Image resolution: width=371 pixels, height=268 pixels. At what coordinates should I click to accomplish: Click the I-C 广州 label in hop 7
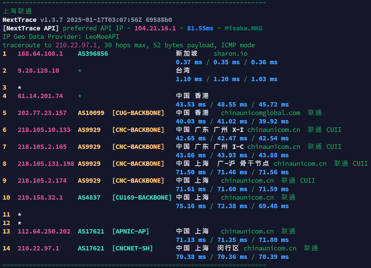pyautogui.click(x=229, y=147)
